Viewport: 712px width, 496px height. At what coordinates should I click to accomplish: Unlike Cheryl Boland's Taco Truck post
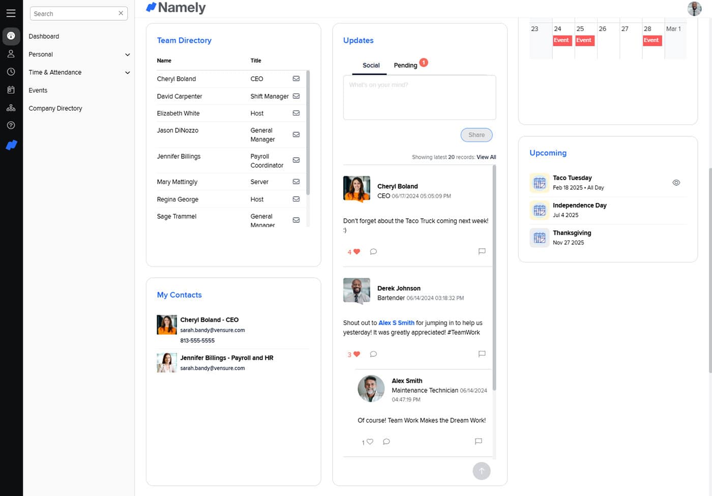pos(357,252)
